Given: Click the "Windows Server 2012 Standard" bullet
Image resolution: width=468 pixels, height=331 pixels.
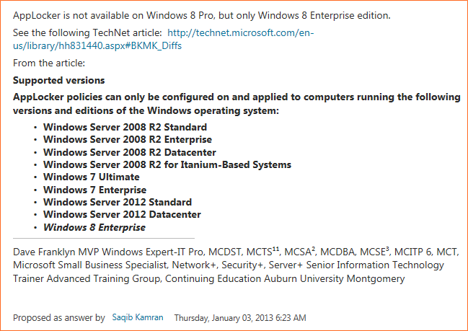Looking at the screenshot, I should click(118, 203).
